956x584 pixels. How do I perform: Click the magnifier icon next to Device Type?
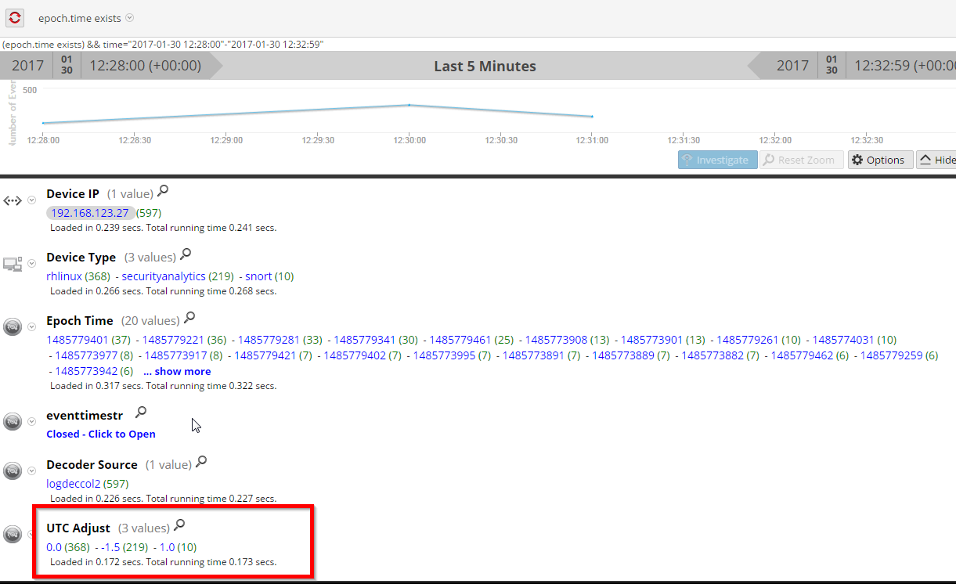[x=186, y=255]
